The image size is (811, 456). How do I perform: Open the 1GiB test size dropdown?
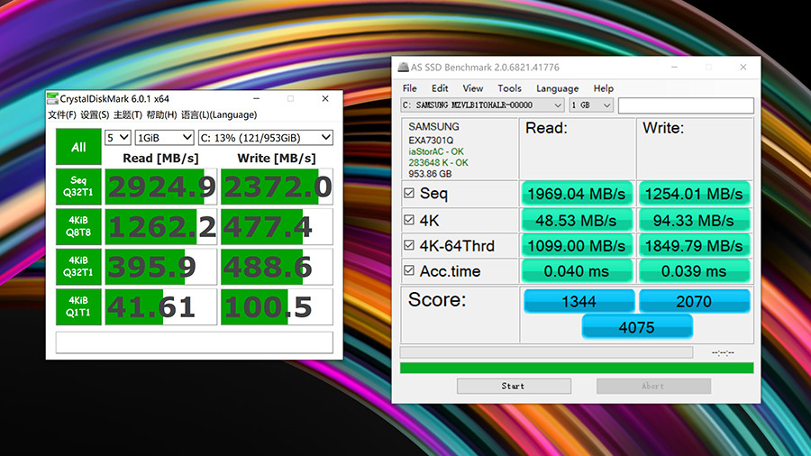(x=165, y=138)
